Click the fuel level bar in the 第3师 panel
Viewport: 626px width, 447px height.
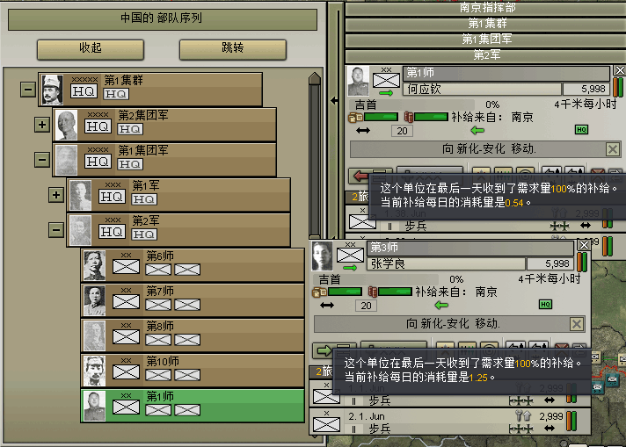(396, 292)
